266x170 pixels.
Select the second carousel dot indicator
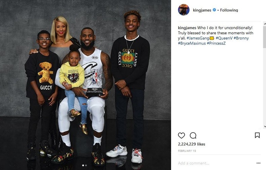click(x=86, y=165)
